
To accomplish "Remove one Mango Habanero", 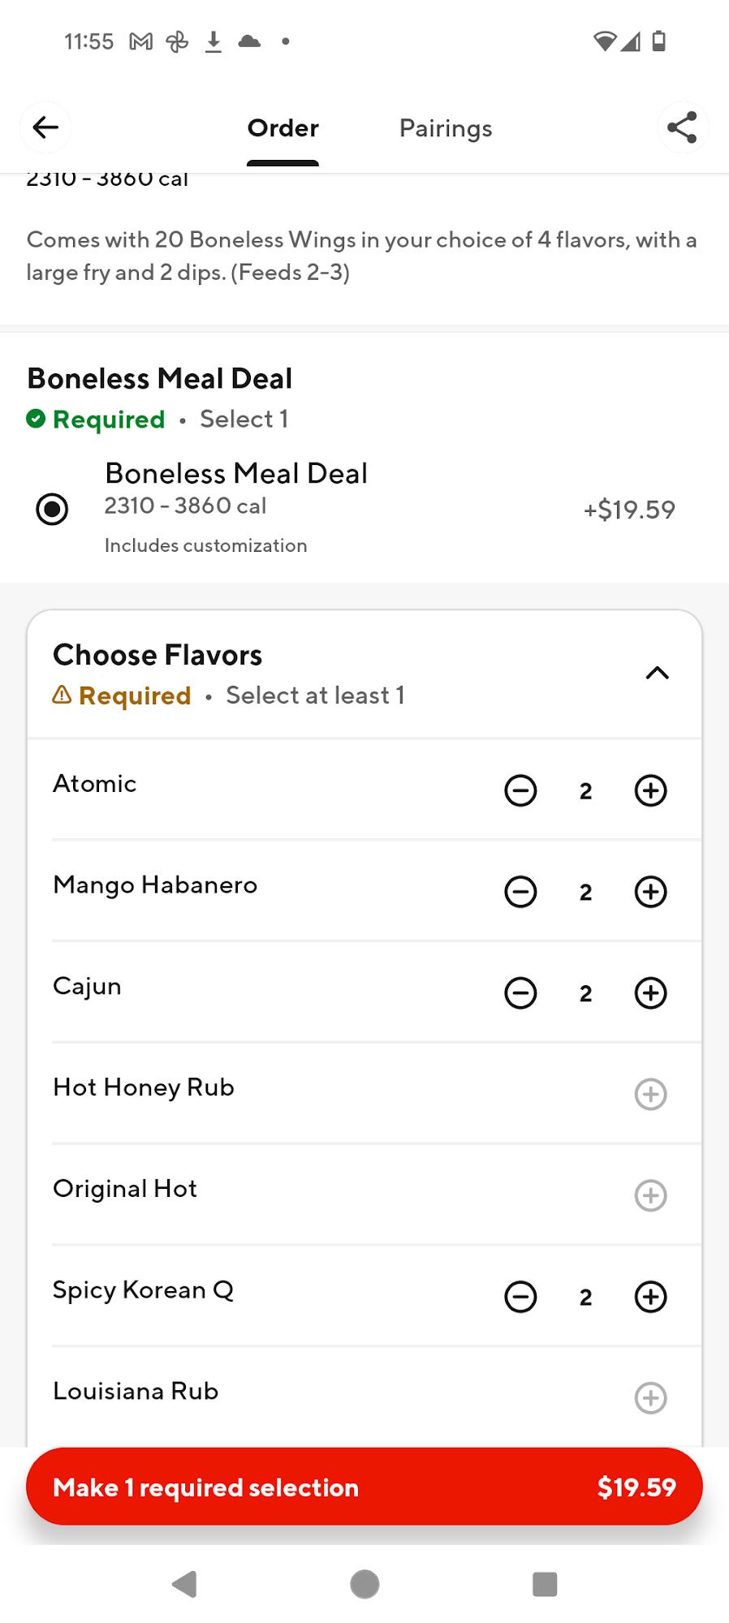I will [520, 892].
